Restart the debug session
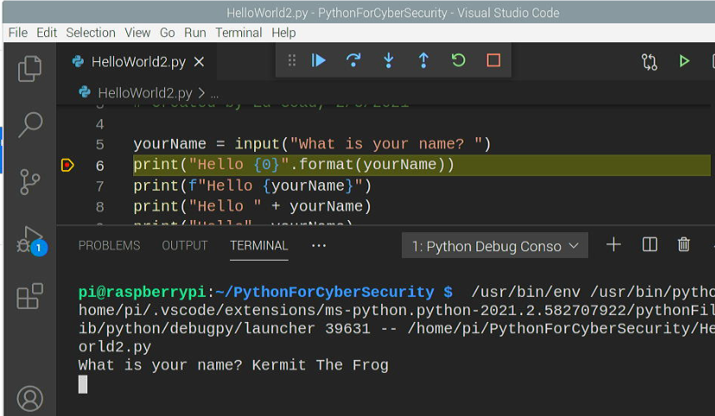715x416 pixels. tap(458, 60)
